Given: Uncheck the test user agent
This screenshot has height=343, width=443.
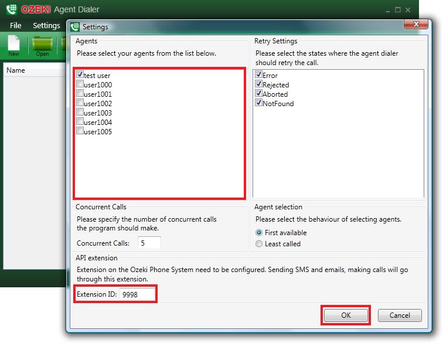Looking at the screenshot, I should click(80, 75).
